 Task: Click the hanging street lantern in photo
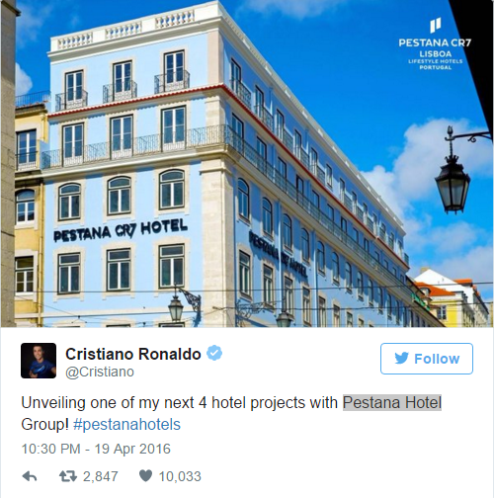coord(453,180)
